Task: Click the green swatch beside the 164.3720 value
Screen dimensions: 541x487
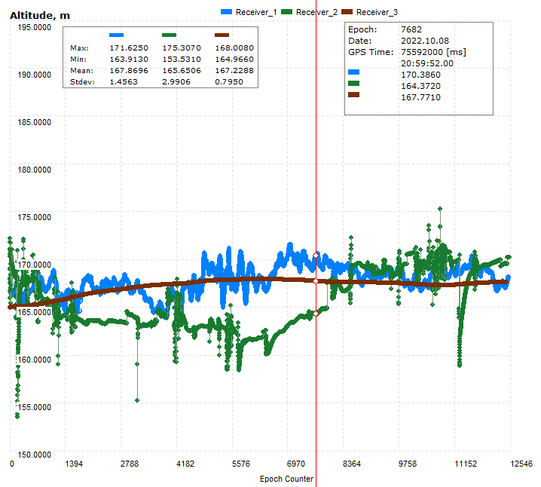Action: pos(354,84)
